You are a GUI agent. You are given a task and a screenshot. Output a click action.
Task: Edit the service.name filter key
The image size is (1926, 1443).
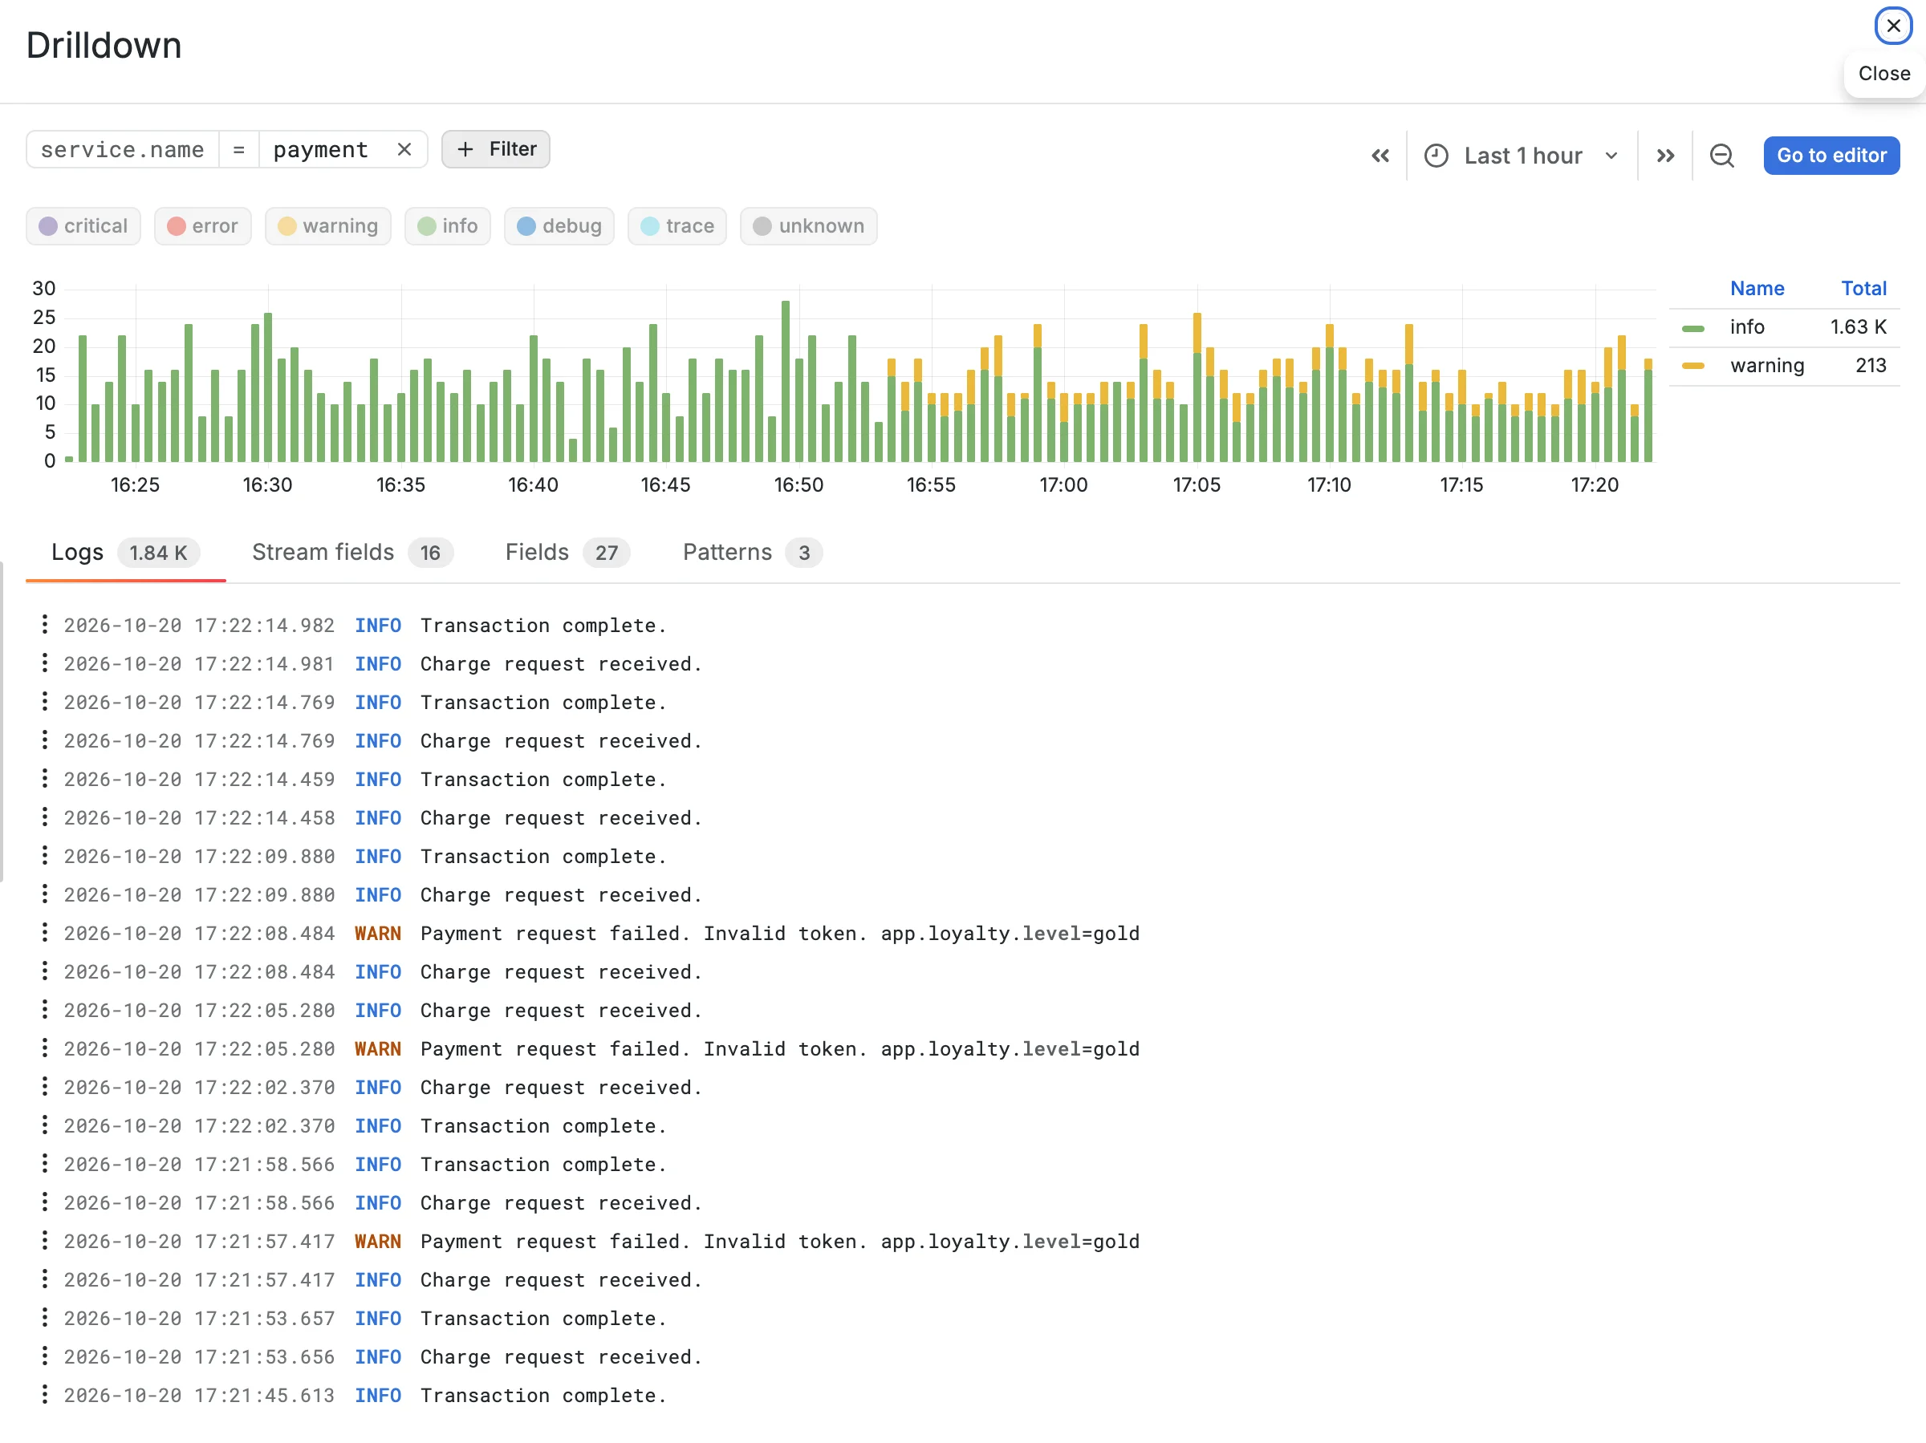click(123, 150)
